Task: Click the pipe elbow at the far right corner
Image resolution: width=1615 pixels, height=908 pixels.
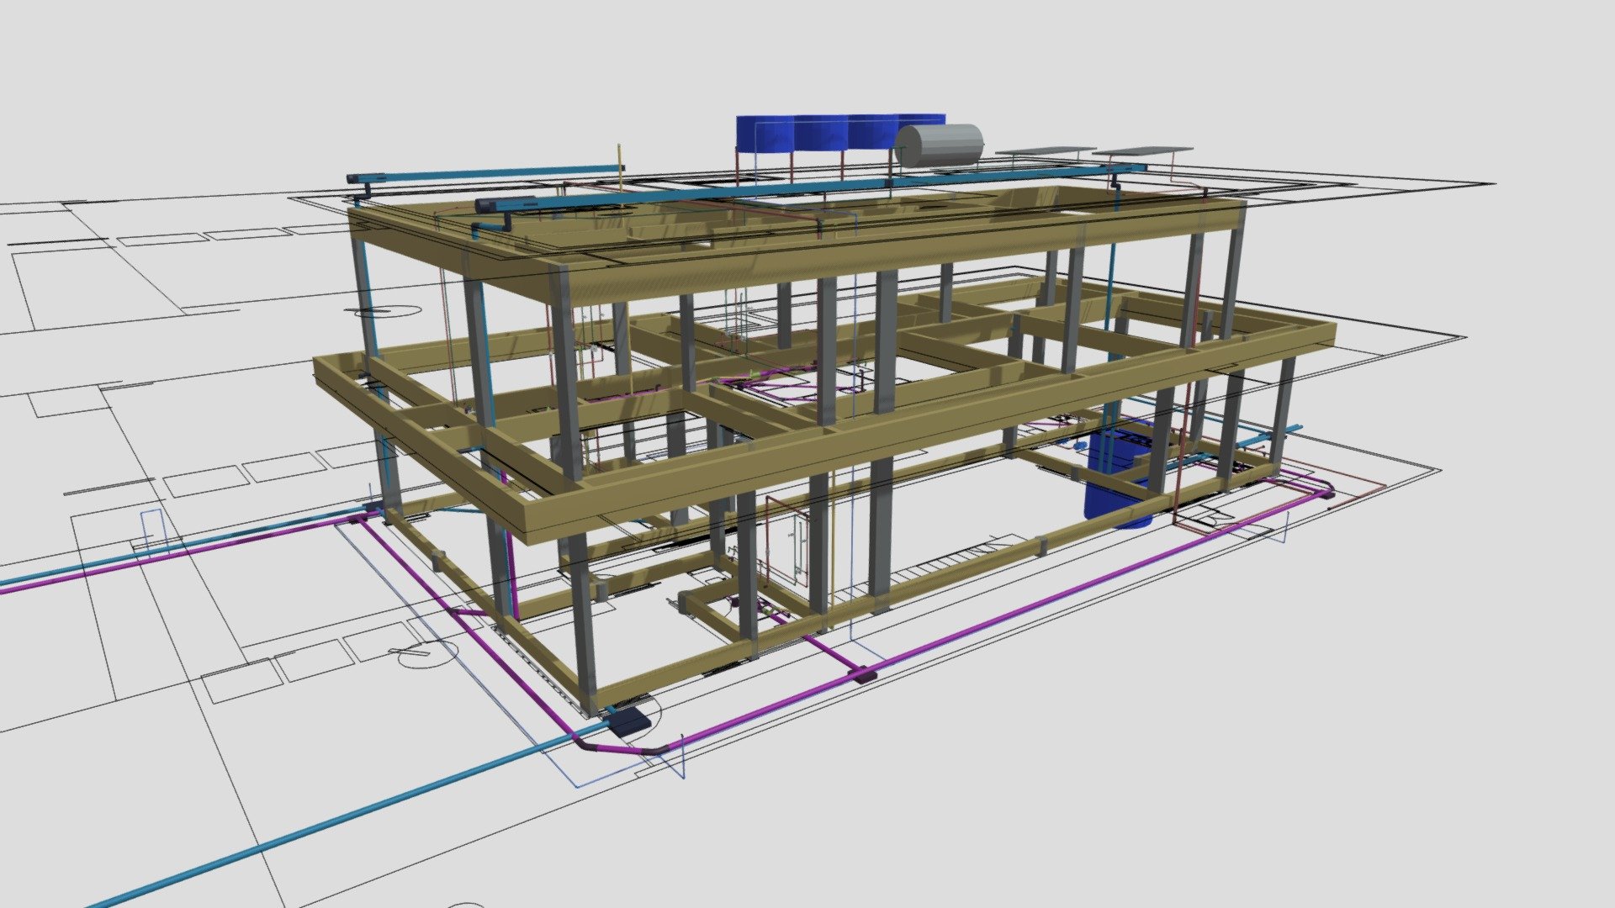Action: pyautogui.click(x=1326, y=494)
